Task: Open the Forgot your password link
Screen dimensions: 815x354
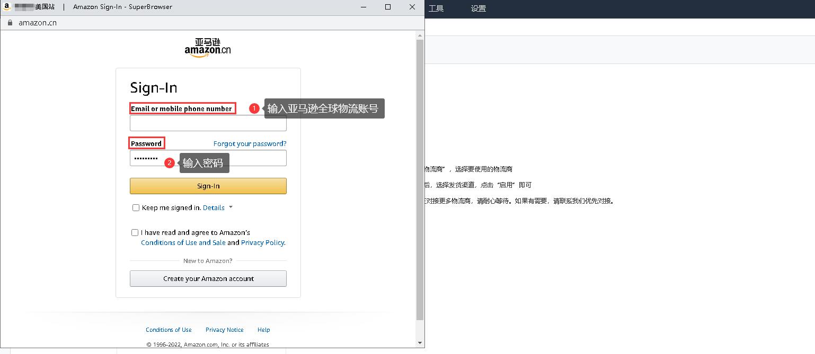Action: [250, 143]
